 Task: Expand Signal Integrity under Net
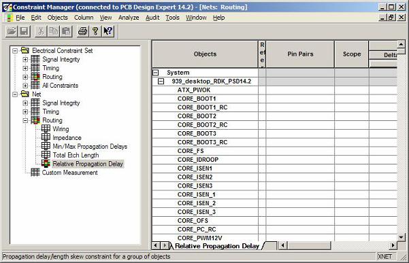[25, 103]
